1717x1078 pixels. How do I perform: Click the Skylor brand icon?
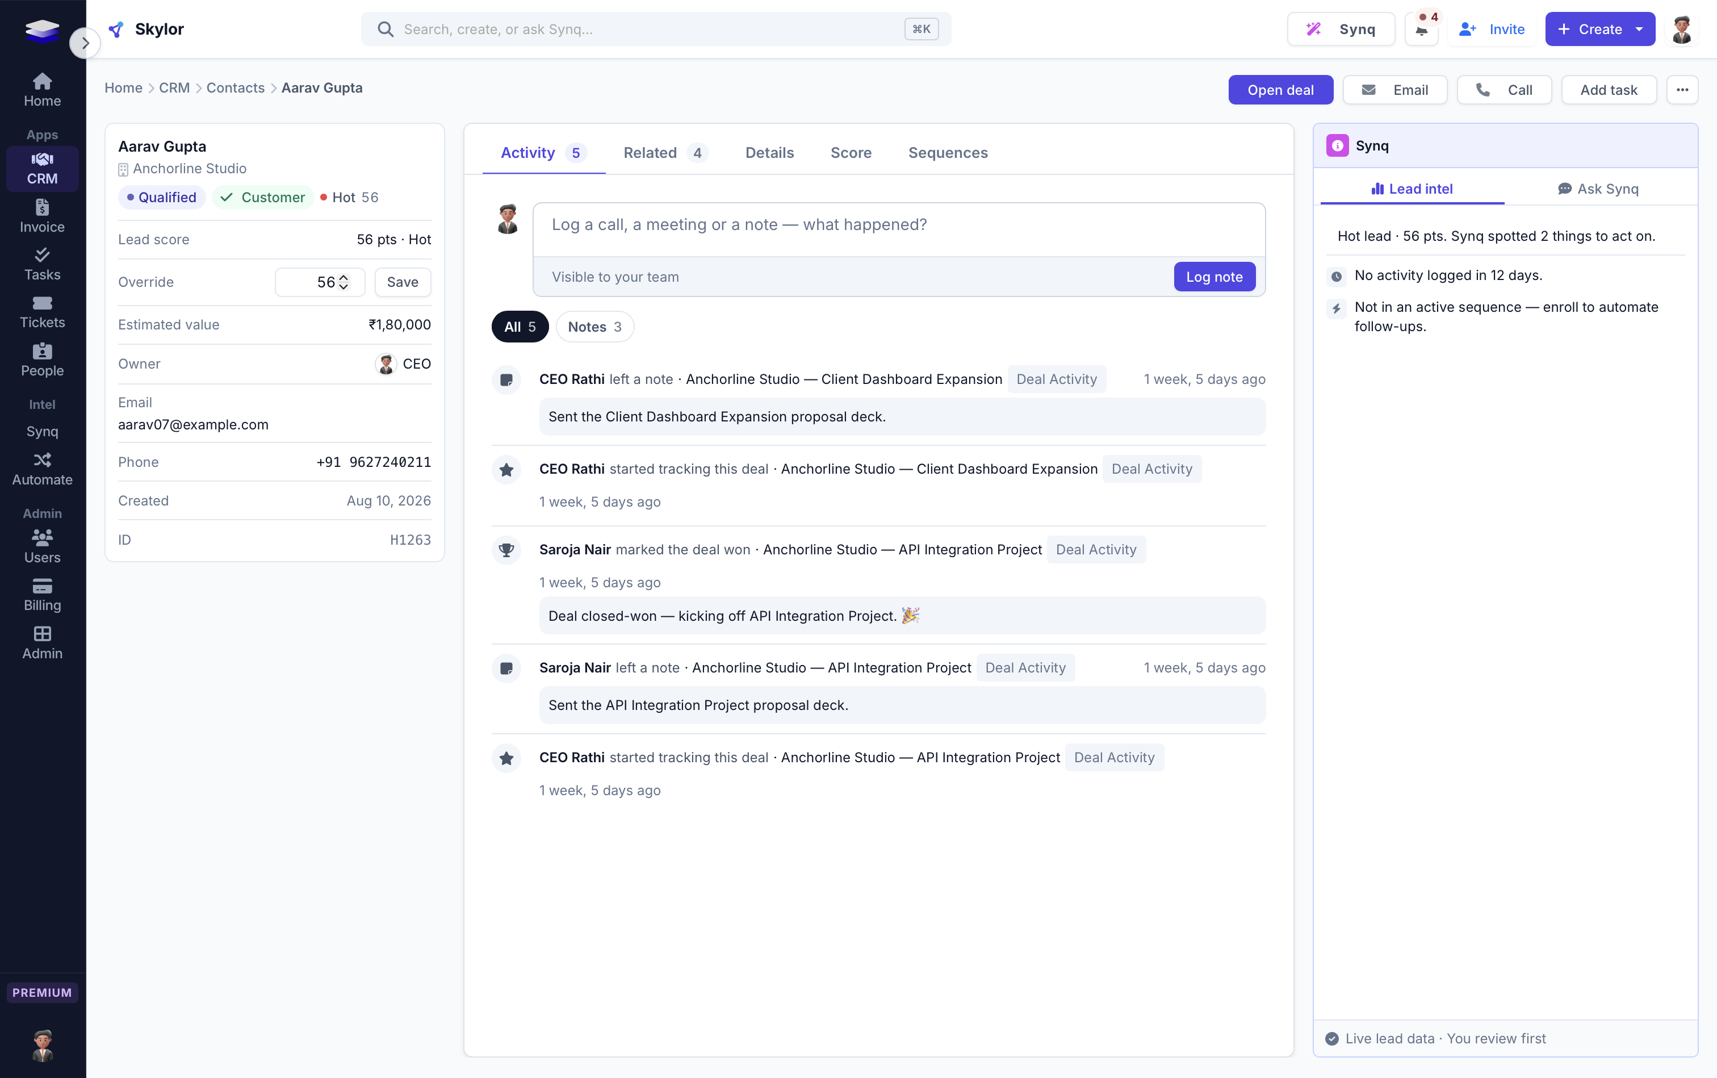click(x=116, y=29)
